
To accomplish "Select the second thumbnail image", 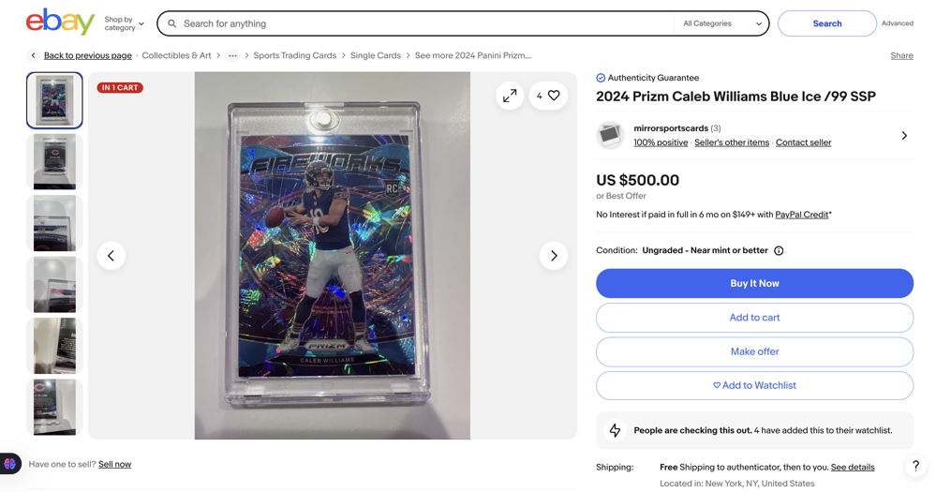I will click(x=54, y=162).
